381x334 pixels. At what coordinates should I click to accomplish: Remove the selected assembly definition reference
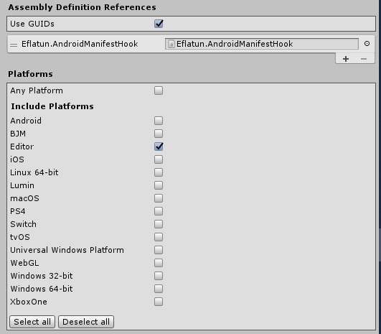click(x=364, y=59)
